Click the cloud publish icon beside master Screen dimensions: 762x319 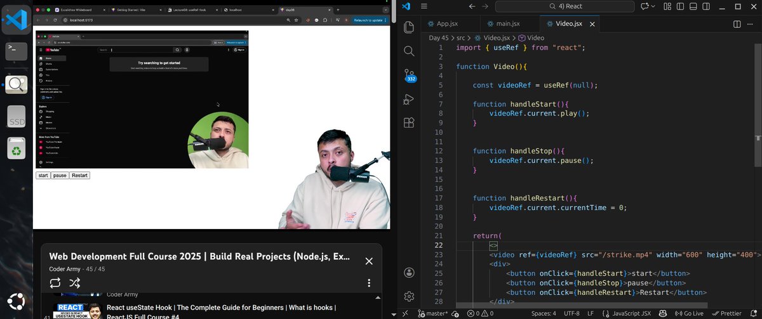(x=457, y=313)
